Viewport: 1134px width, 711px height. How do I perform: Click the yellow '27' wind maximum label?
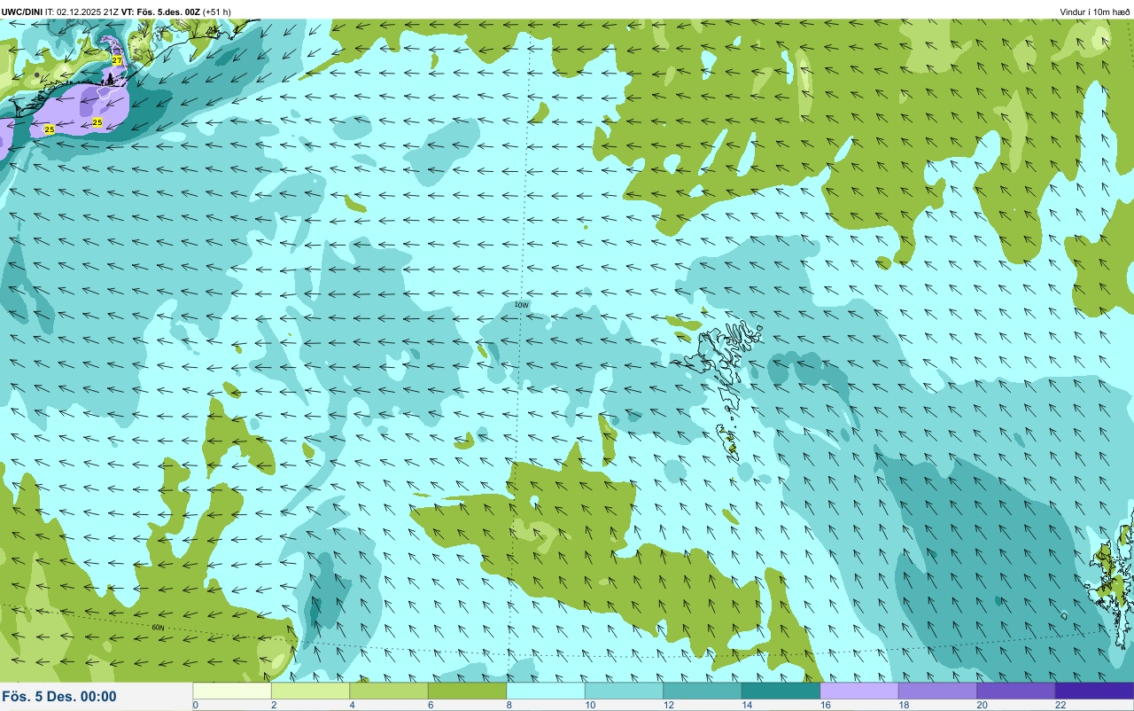tap(117, 60)
